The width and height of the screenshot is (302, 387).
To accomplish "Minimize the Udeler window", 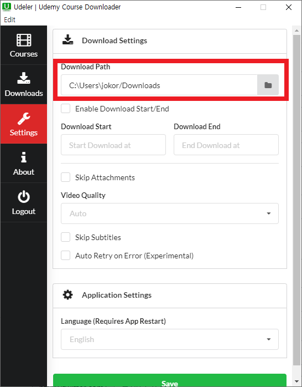I will tap(238, 7).
